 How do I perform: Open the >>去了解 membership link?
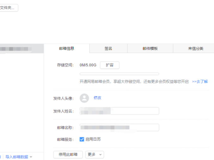(x=200, y=82)
